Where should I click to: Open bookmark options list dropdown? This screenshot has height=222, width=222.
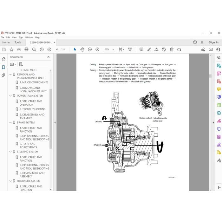(x=13, y=64)
